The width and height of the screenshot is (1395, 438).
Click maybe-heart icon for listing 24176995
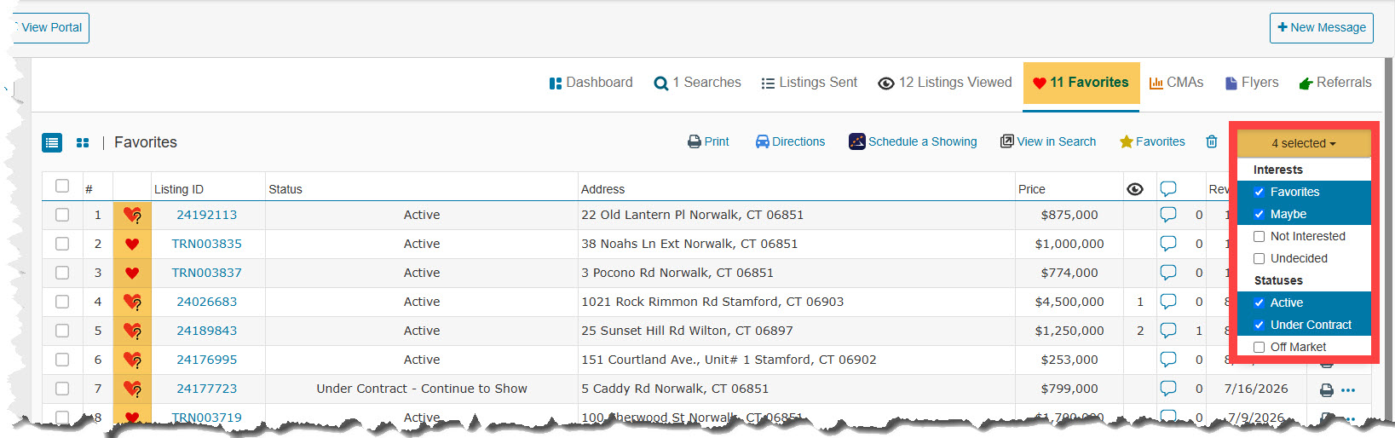pos(132,360)
